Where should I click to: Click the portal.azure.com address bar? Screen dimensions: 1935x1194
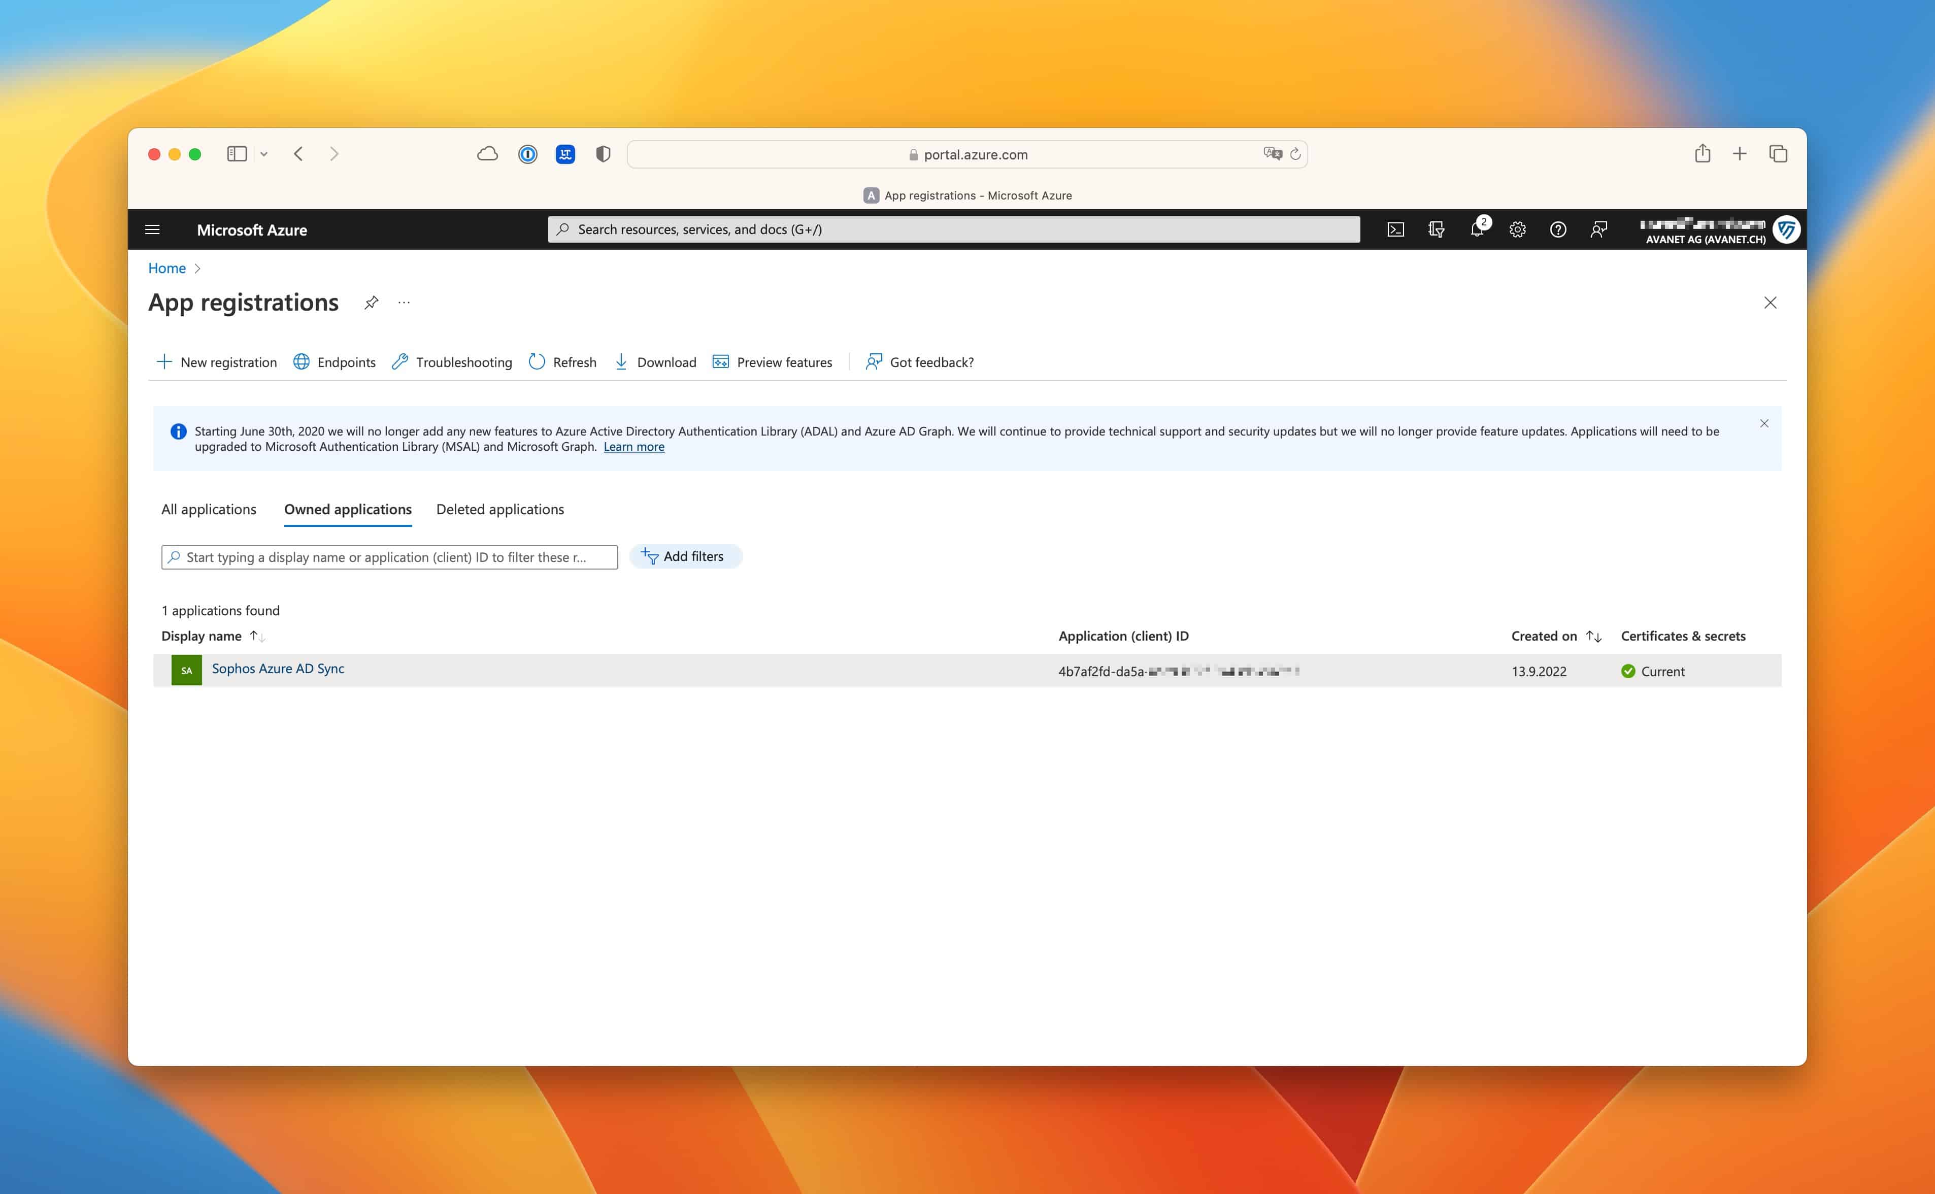(x=967, y=155)
